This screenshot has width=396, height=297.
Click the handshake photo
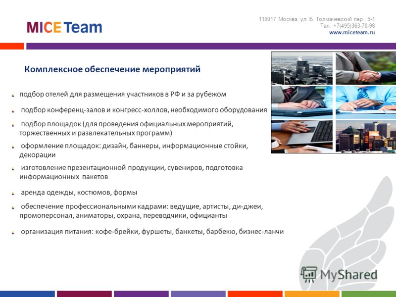tap(366, 68)
